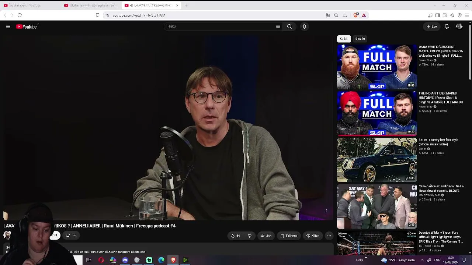Open Microsoft Edge from the taskbar
The image size is (472, 265).
click(x=161, y=260)
